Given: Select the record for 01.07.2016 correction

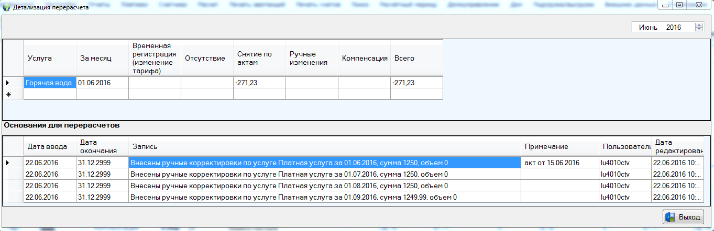Looking at the screenshot, I should (x=325, y=174).
